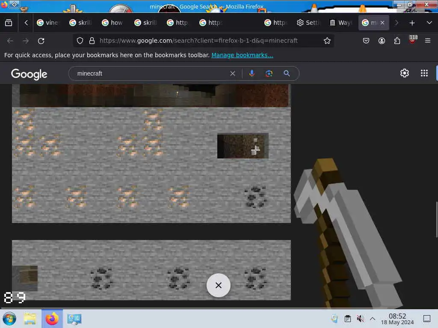438x328 pixels.
Task: Save page to Pocket
Action: point(366,41)
